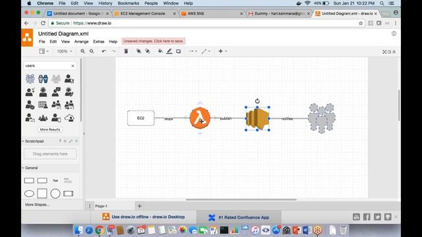Screen dimensions: 422x237
Task: Delete the selected shape with trash icon
Action: (126, 51)
